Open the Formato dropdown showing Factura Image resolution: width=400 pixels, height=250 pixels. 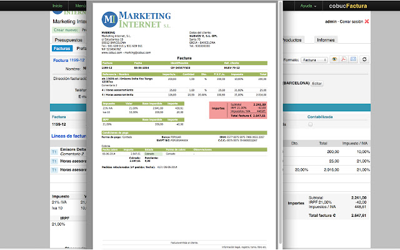[x=314, y=60]
